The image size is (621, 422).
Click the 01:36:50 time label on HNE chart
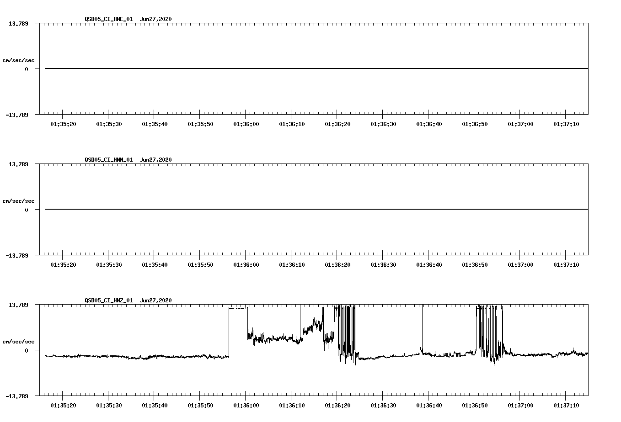point(475,124)
